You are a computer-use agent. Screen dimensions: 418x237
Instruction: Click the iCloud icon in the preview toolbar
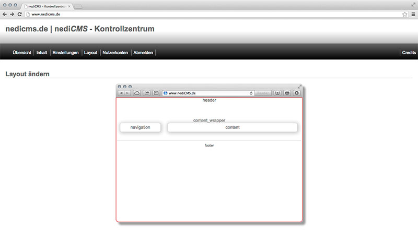137,93
